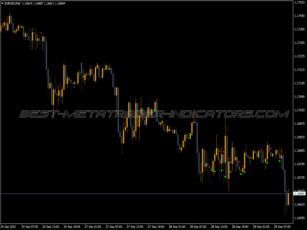Click the 1.16735 price axis label
307x230 pixels.
pos(299,177)
